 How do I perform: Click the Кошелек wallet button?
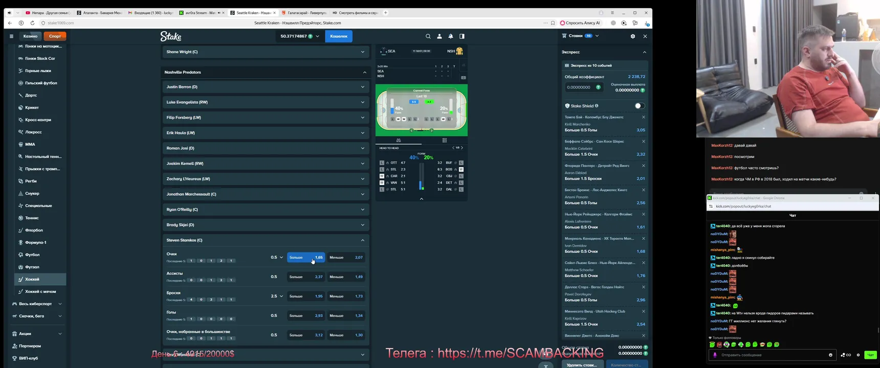pyautogui.click(x=339, y=36)
